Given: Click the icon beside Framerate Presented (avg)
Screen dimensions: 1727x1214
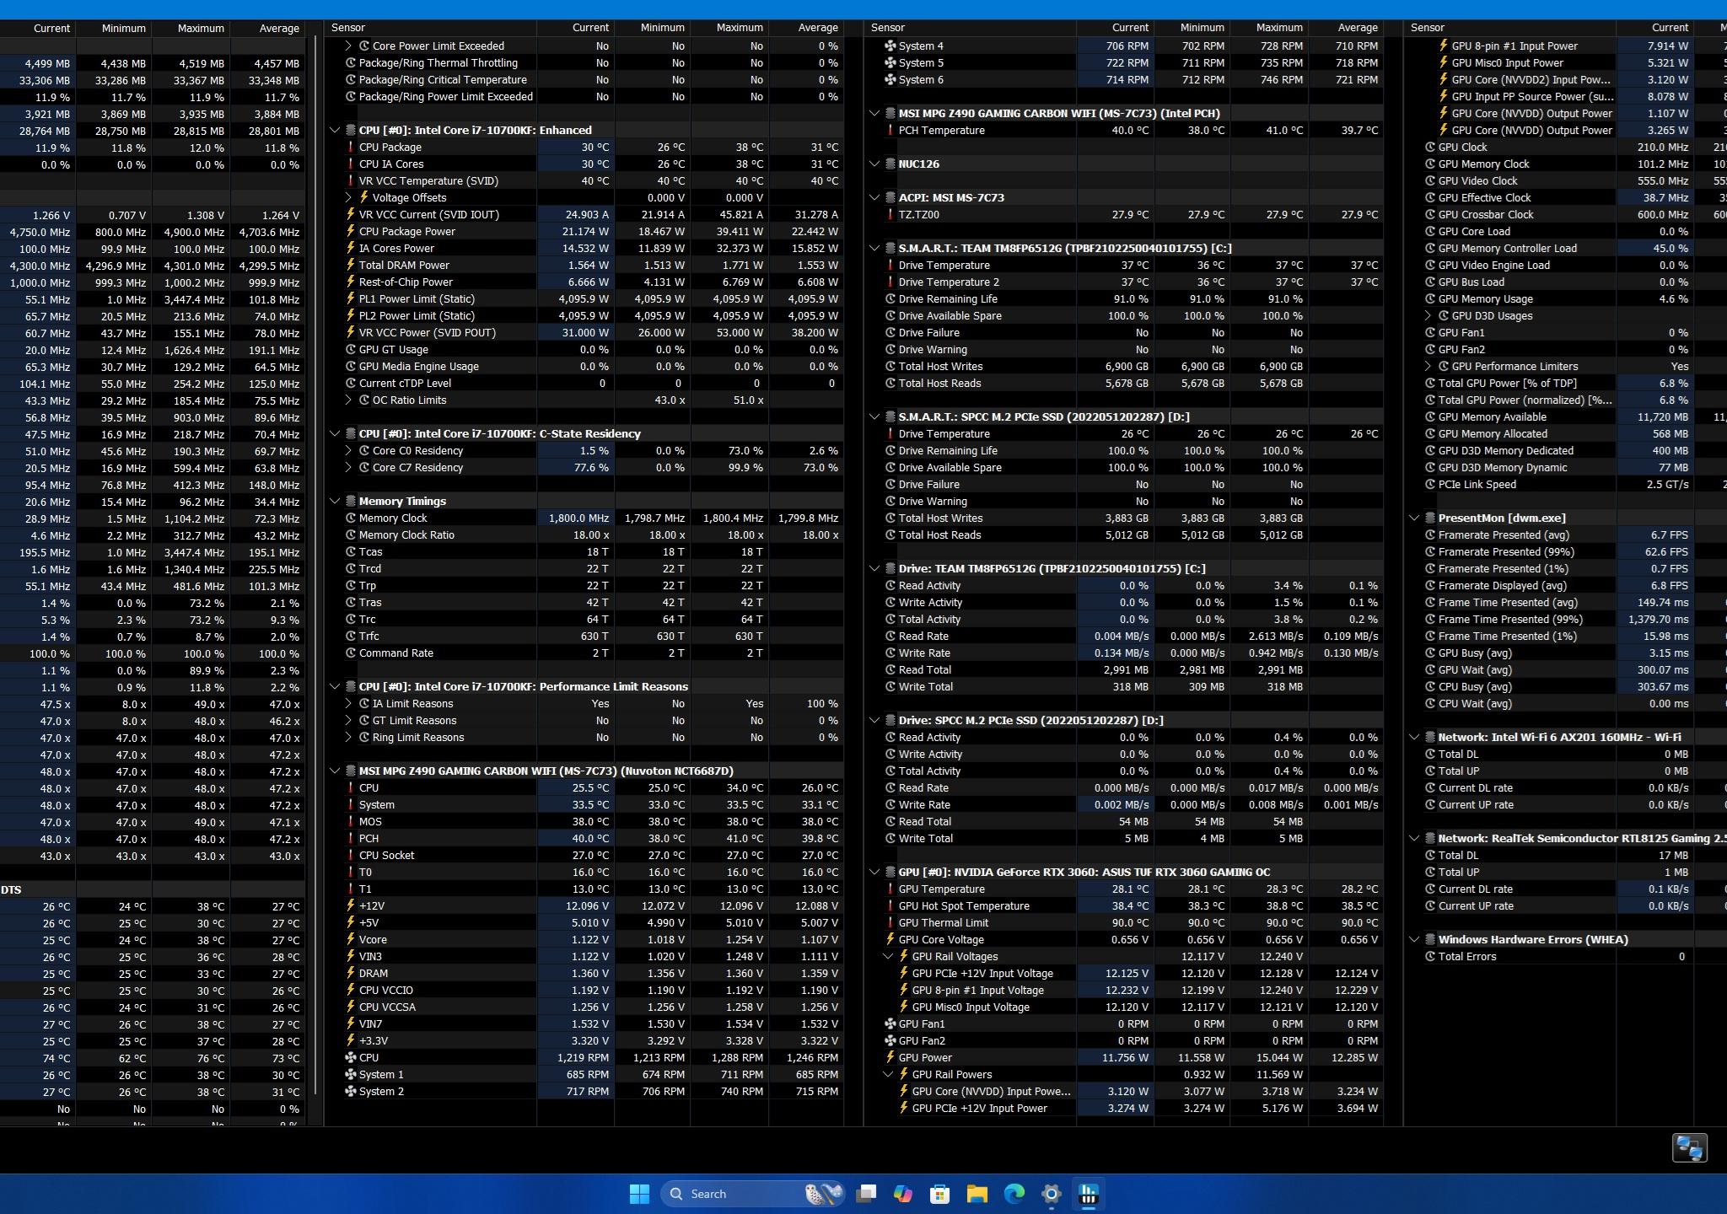Looking at the screenshot, I should tap(1430, 534).
